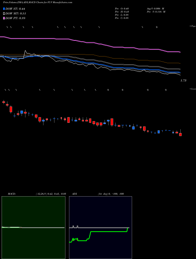Click the "MACD:" panel heading
This screenshot has height=259, width=196.
pyautogui.click(x=12, y=194)
